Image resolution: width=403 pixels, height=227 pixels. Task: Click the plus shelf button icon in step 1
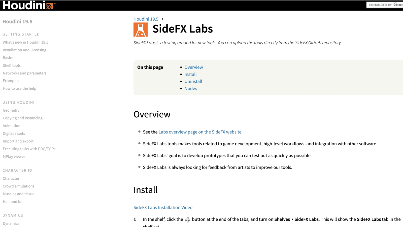[187, 219]
